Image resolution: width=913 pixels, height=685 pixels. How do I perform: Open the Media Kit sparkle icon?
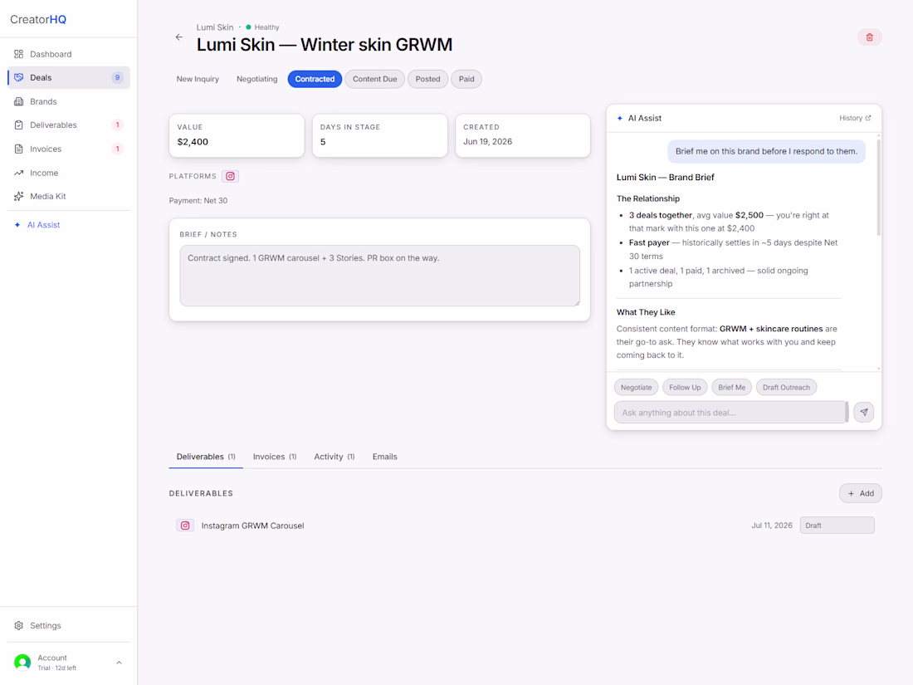18,196
